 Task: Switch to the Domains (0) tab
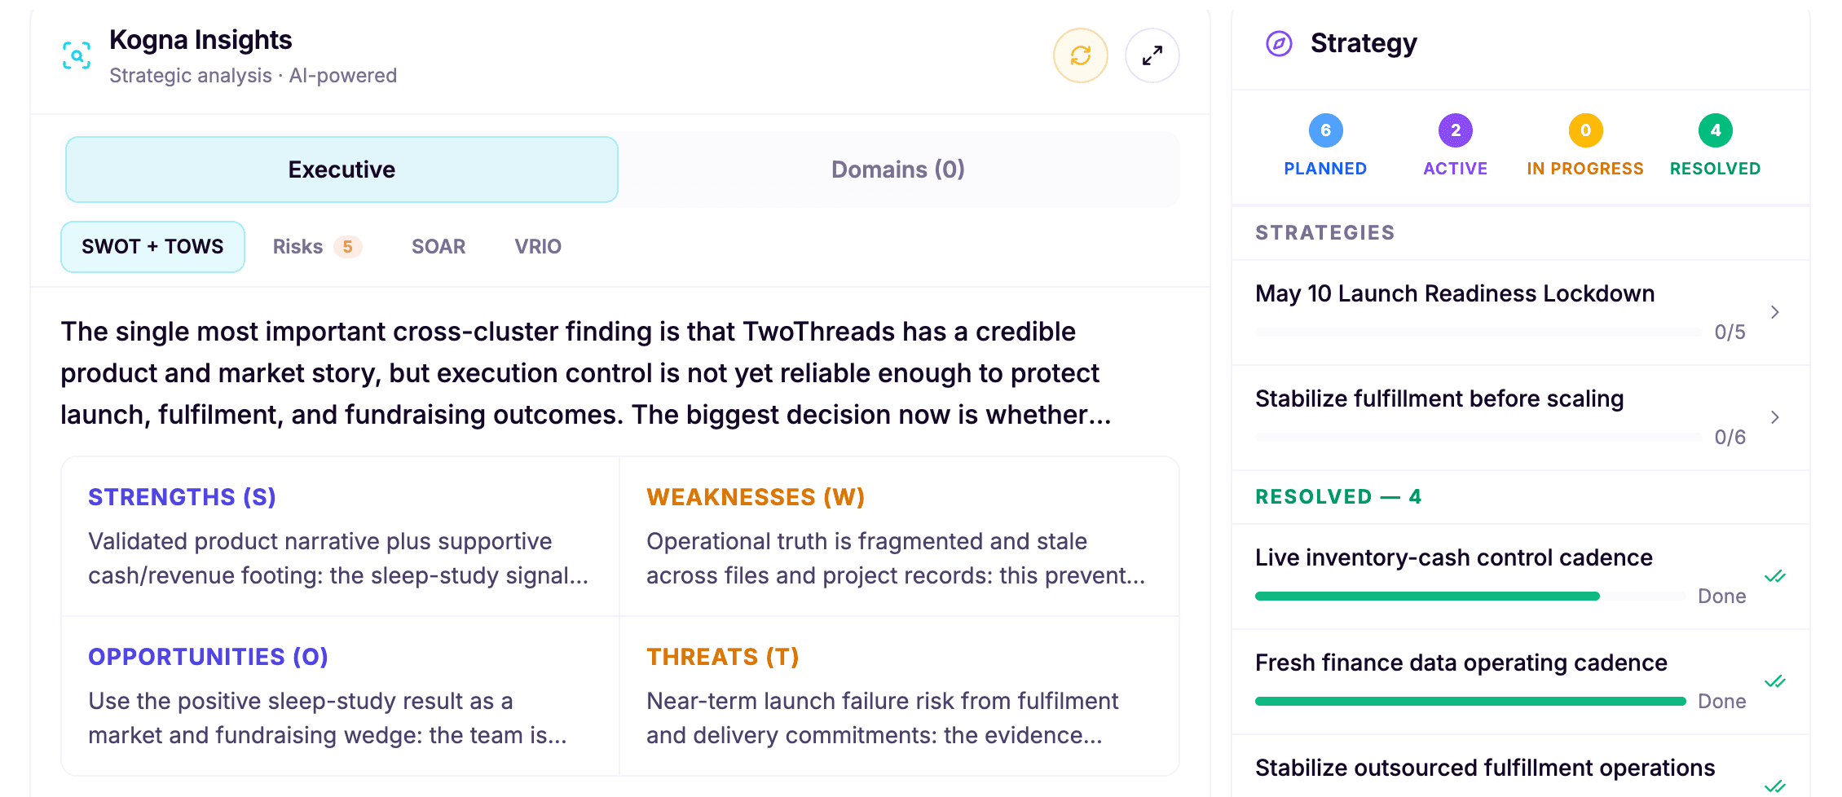click(x=898, y=170)
